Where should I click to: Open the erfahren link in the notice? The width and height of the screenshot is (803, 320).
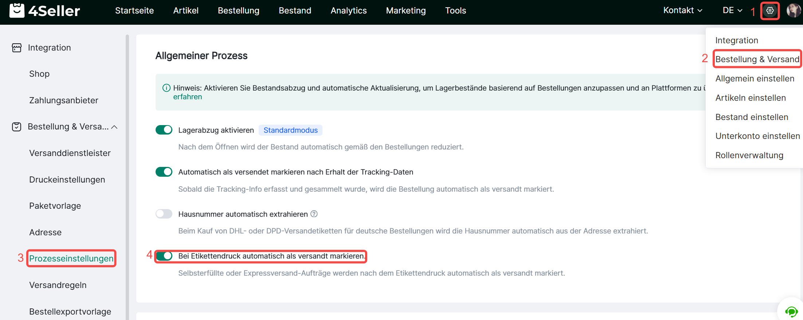[x=187, y=97]
